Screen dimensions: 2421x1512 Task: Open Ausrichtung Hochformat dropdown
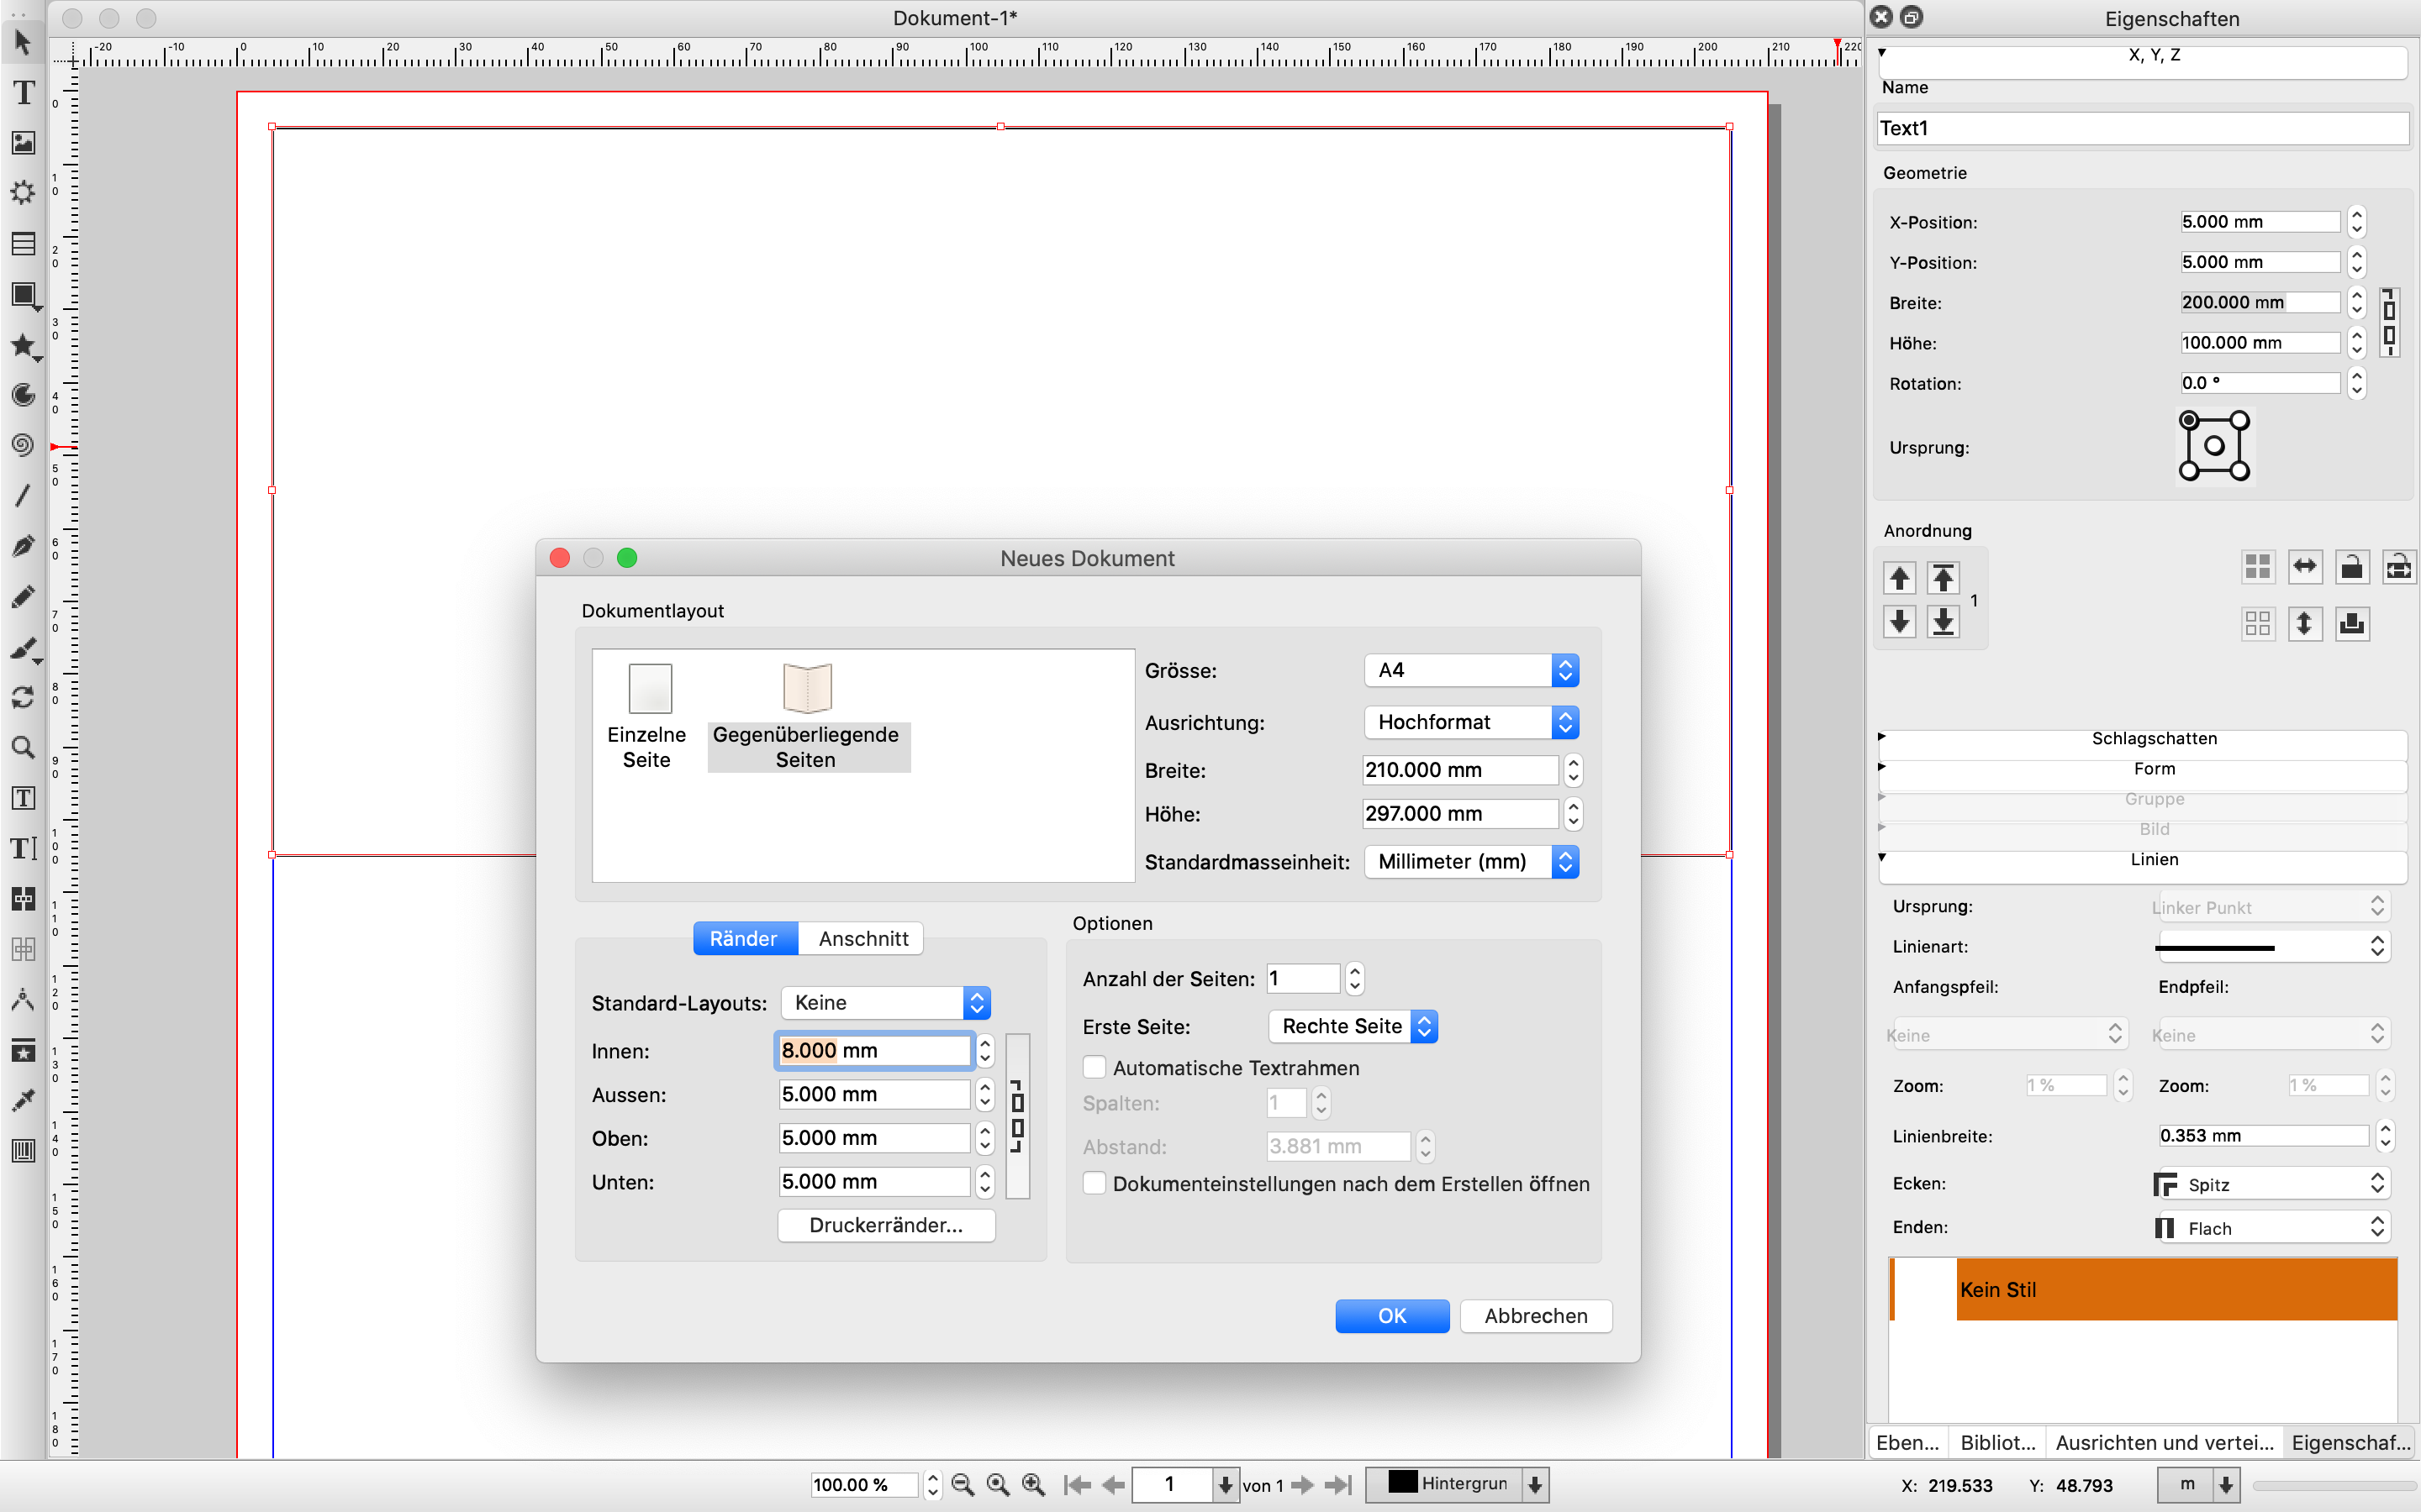(1471, 722)
